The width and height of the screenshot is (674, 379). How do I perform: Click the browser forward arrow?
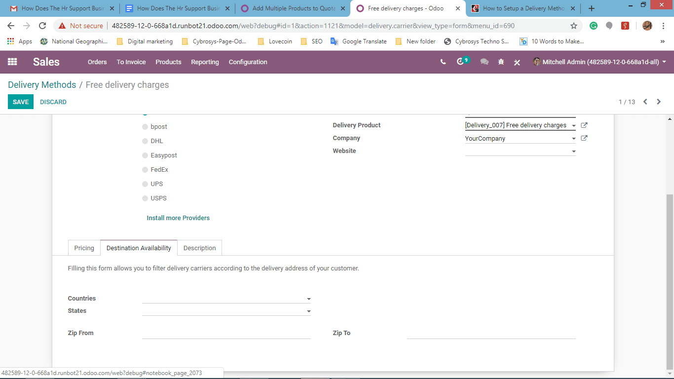coord(27,26)
